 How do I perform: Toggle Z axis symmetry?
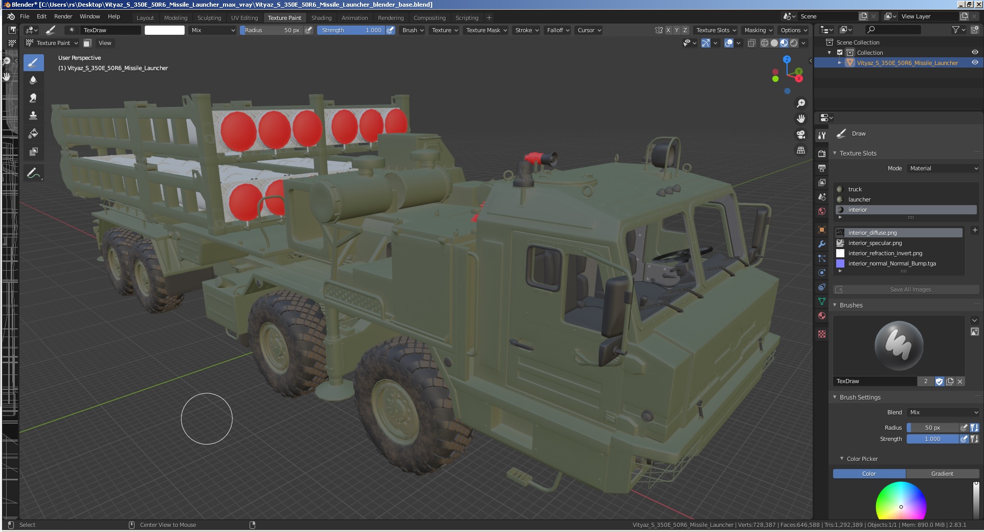point(685,30)
